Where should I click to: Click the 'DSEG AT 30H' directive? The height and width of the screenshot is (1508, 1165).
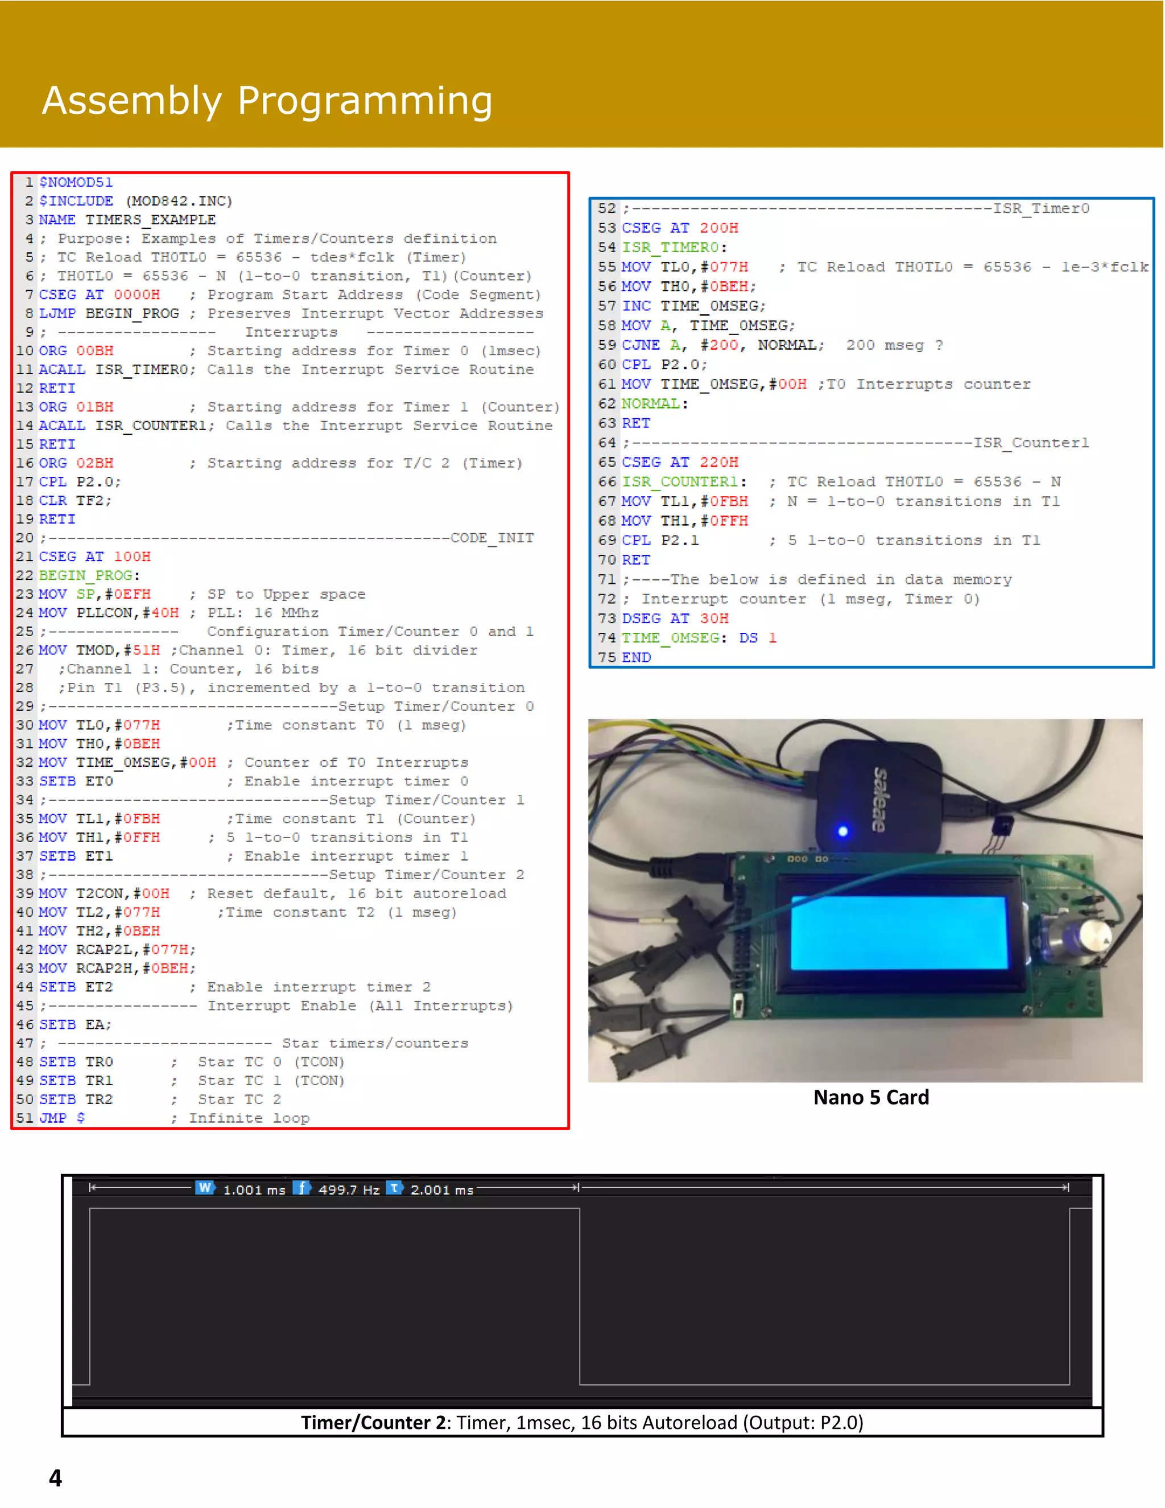[675, 618]
